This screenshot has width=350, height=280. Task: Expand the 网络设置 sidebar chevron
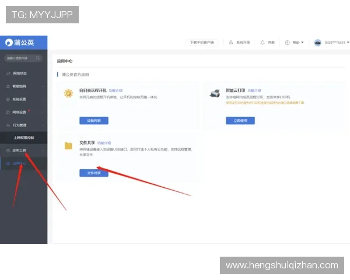(x=43, y=113)
